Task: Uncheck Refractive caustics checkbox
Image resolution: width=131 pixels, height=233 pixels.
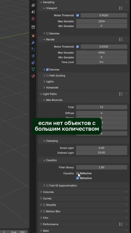Action: (78, 178)
